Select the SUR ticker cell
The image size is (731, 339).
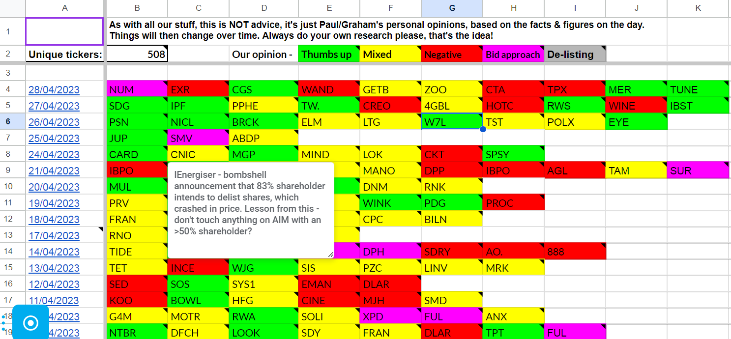pos(699,170)
